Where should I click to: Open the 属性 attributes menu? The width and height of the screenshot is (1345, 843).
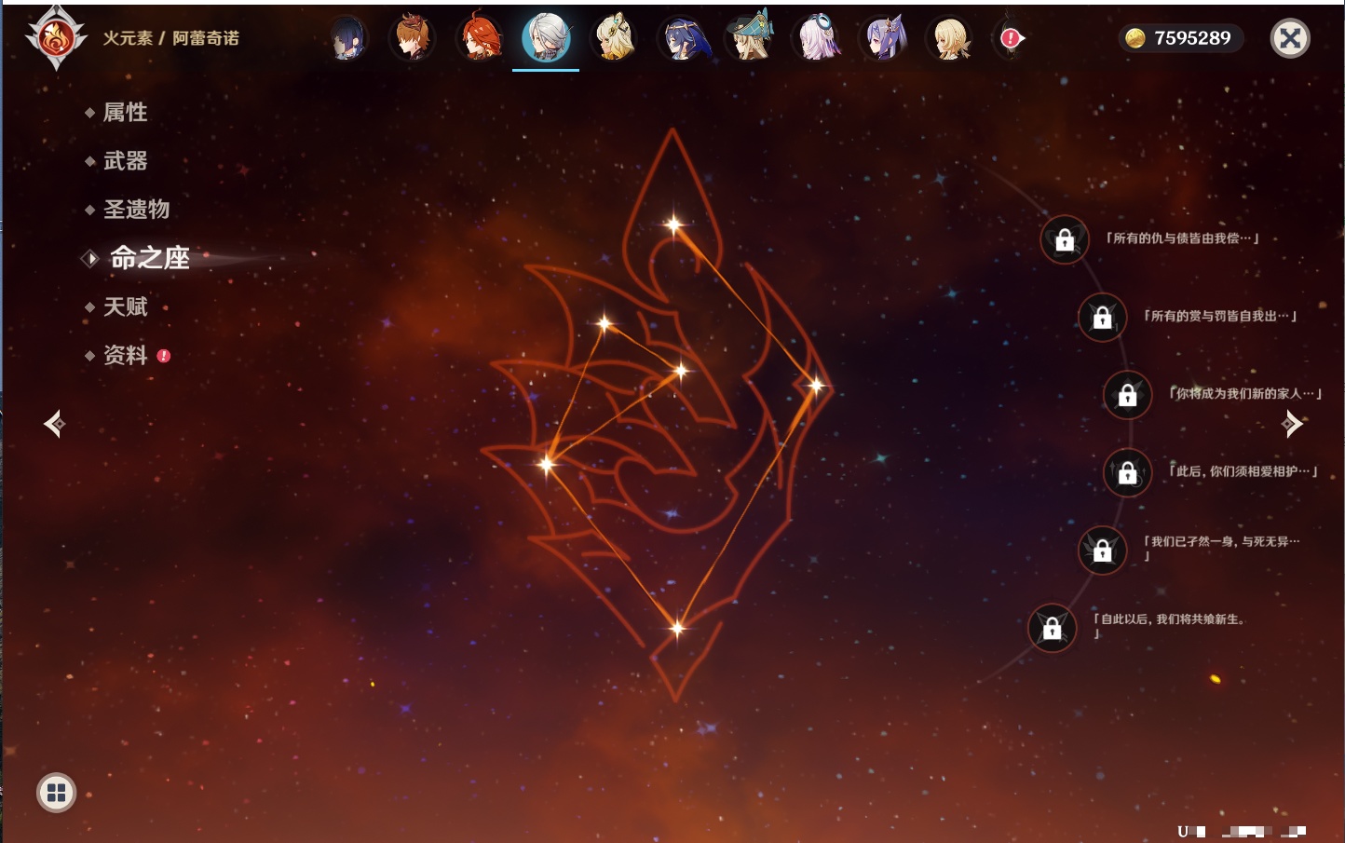tap(125, 113)
